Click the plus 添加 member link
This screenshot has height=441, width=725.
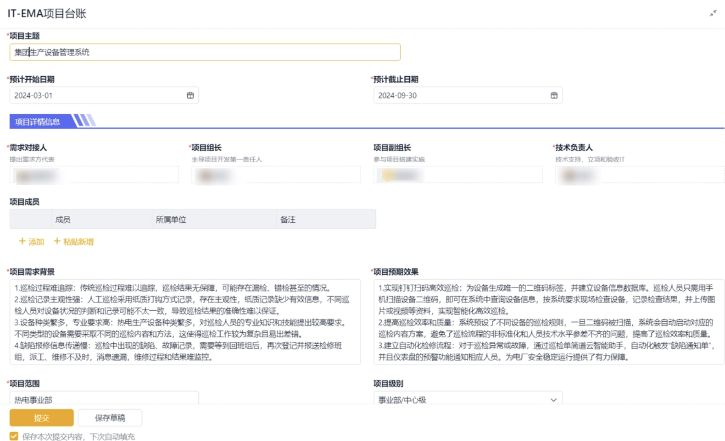click(x=31, y=242)
